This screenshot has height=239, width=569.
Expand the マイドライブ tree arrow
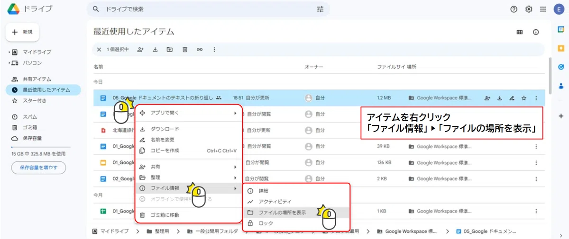click(9, 52)
